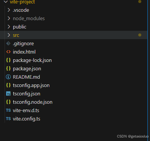This screenshot has width=150, height=141.
Task: Expand the node_modules folder chevron
Action: tap(9, 18)
